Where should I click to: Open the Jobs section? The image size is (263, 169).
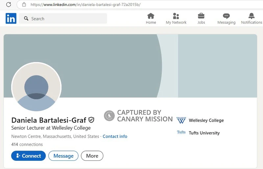point(201,18)
